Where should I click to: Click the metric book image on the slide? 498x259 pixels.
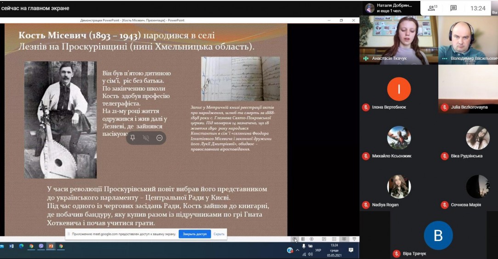pos(240,79)
